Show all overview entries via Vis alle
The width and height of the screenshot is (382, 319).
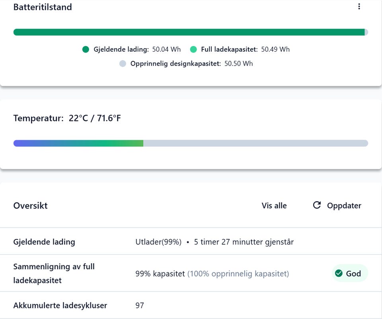pyautogui.click(x=274, y=206)
